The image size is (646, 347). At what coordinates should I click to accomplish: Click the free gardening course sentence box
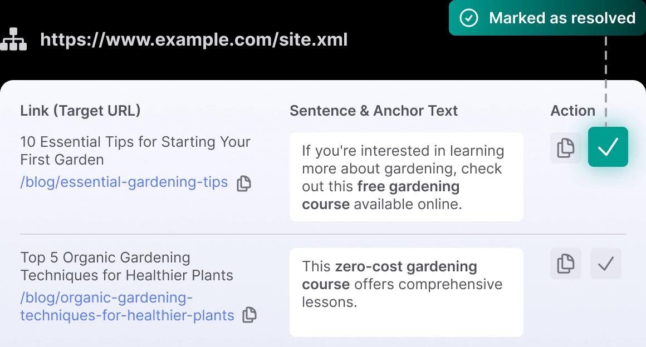(x=406, y=177)
